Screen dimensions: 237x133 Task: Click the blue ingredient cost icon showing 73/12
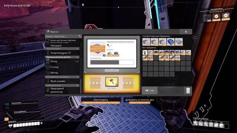coord(116,54)
